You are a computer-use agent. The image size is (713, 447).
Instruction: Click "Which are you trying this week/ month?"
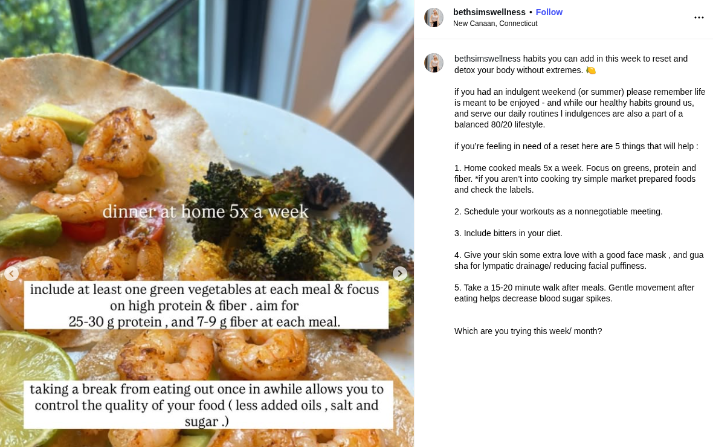coord(528,332)
